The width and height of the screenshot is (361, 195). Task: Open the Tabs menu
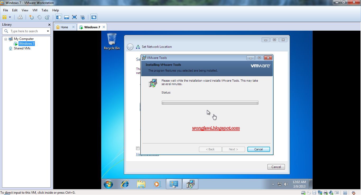coord(45,10)
